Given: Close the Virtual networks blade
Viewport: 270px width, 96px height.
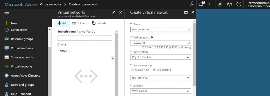Looking at the screenshot, I should (x=120, y=12).
